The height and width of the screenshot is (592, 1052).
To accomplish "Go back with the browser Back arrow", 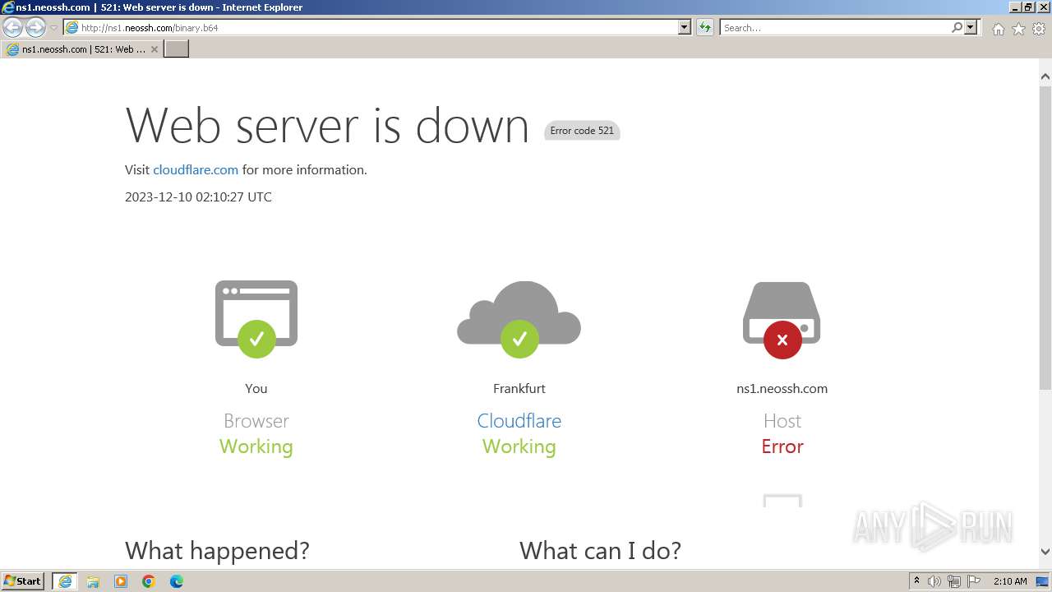I will pyautogui.click(x=13, y=28).
